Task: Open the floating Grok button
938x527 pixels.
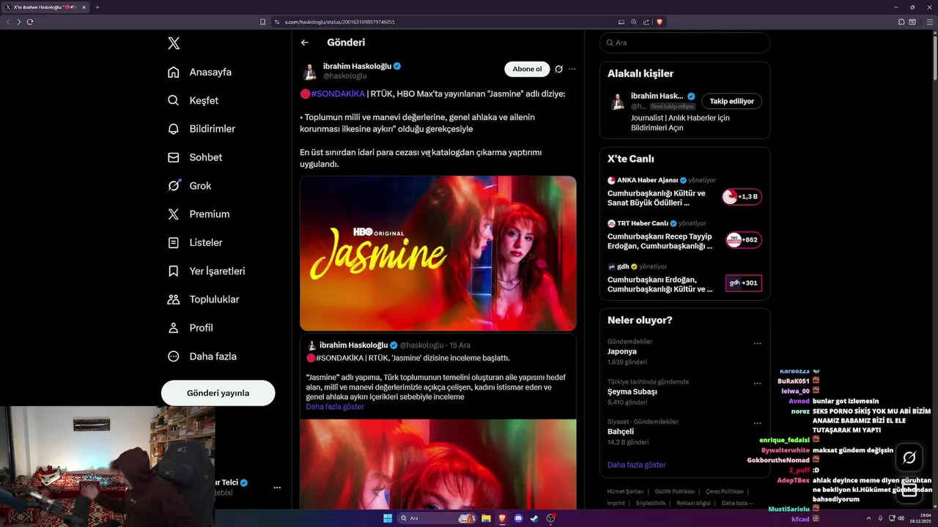Action: pyautogui.click(x=909, y=457)
